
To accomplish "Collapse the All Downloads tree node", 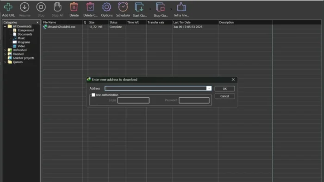I will pyautogui.click(x=5, y=26).
